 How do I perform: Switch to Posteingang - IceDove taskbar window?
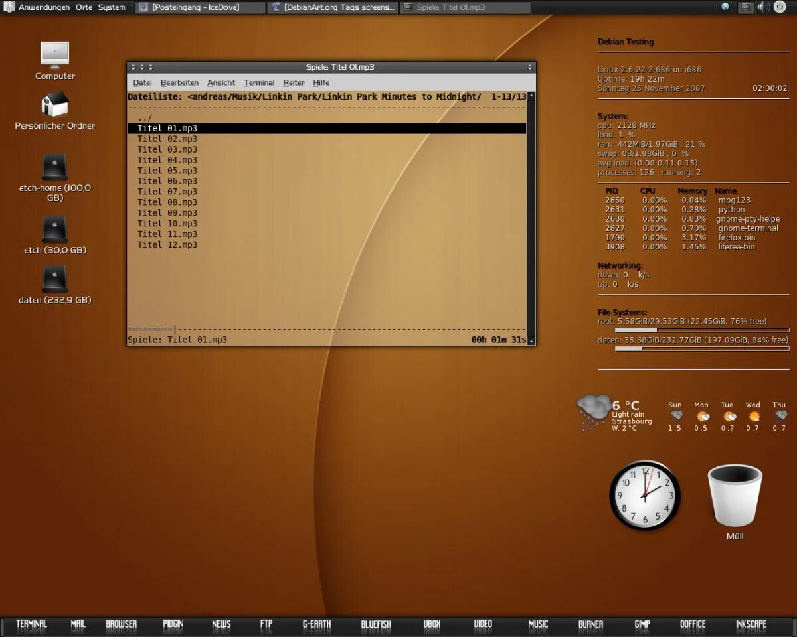[200, 7]
